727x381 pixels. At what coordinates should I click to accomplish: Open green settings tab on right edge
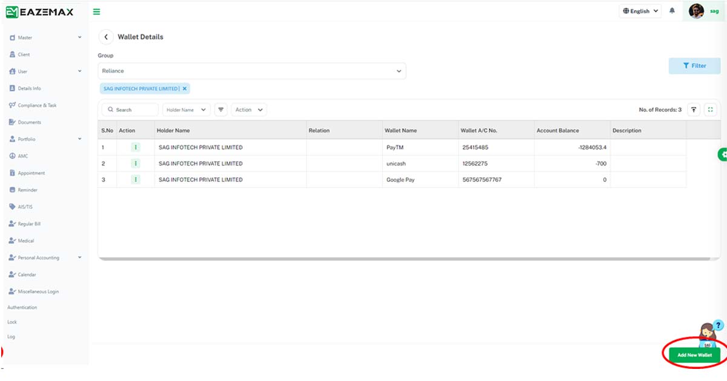pos(722,155)
